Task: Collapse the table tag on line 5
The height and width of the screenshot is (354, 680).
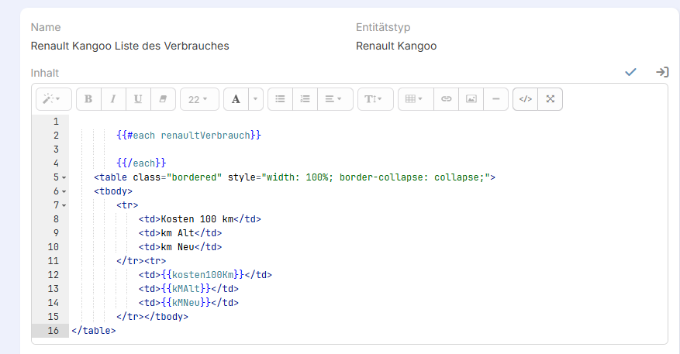Action: (x=64, y=177)
